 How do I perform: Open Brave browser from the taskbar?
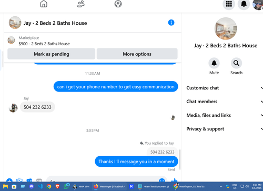click(57, 186)
